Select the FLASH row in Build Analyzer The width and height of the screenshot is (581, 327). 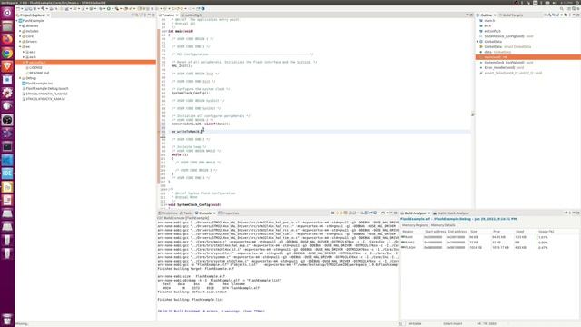[x=489, y=247]
